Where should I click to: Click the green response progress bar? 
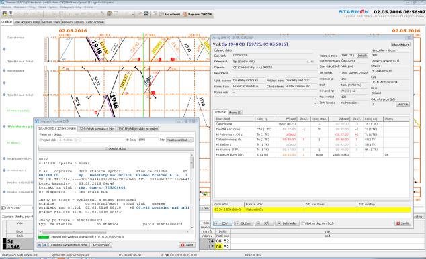[44, 237]
